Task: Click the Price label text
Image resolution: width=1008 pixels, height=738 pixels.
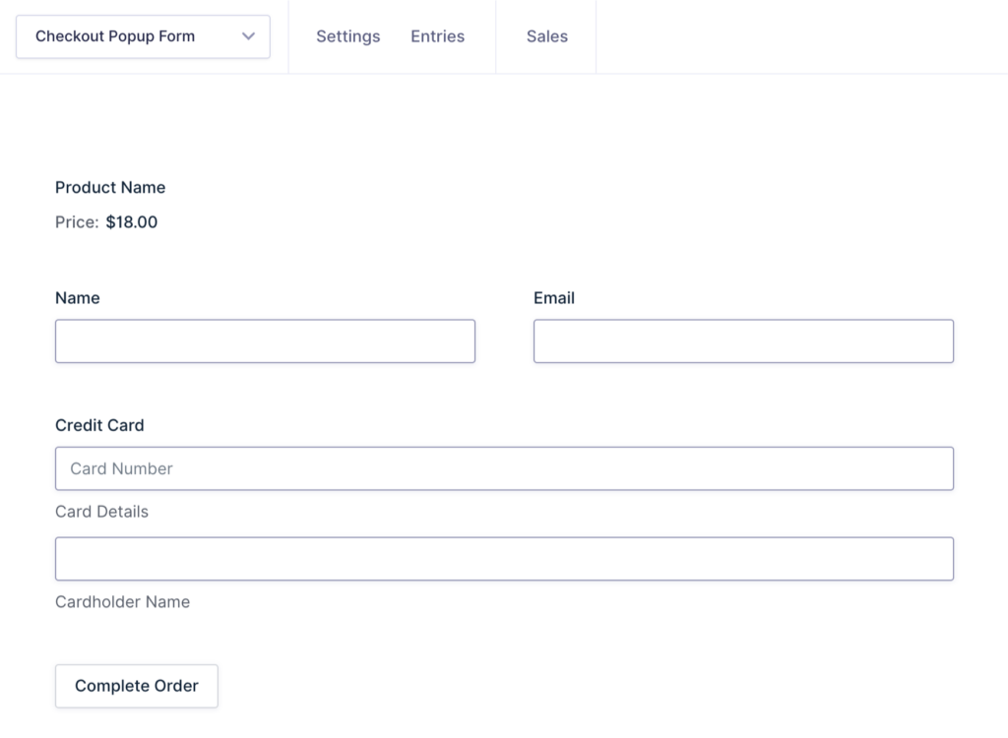Action: point(76,221)
